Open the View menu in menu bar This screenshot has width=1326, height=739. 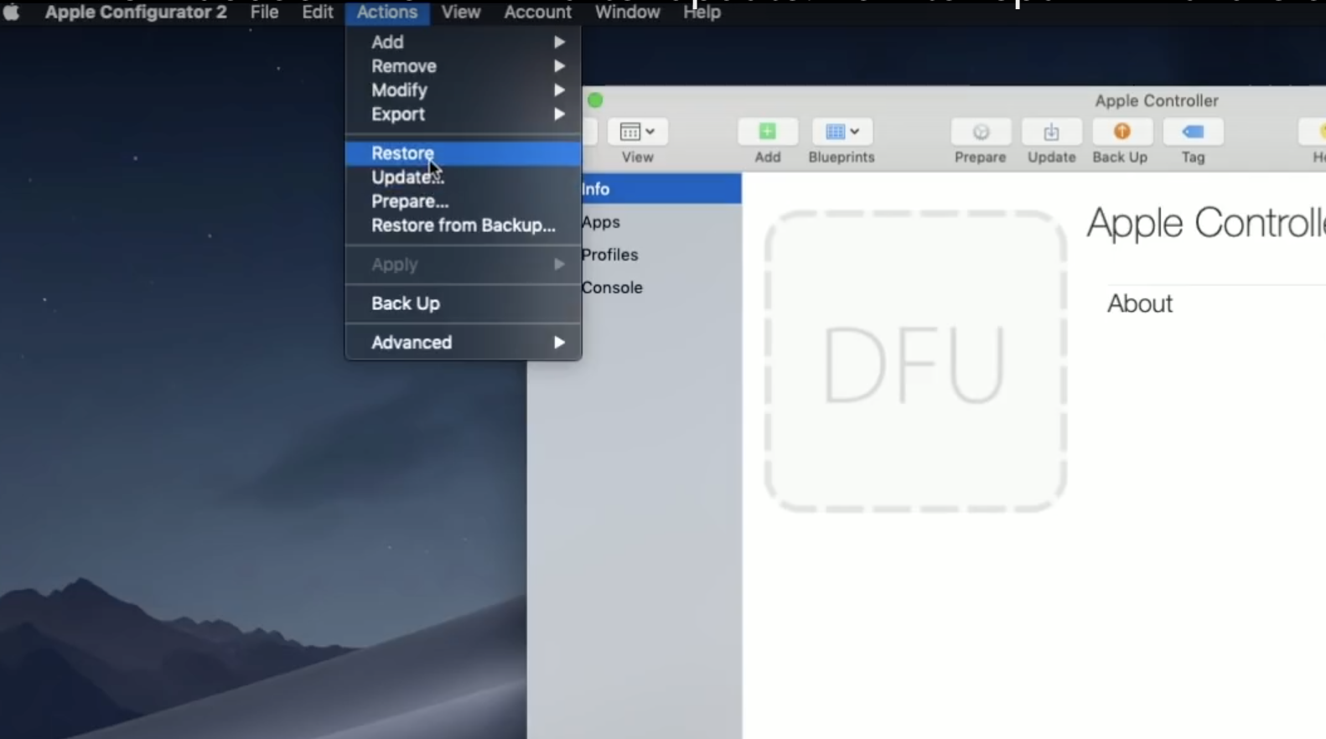pos(461,13)
